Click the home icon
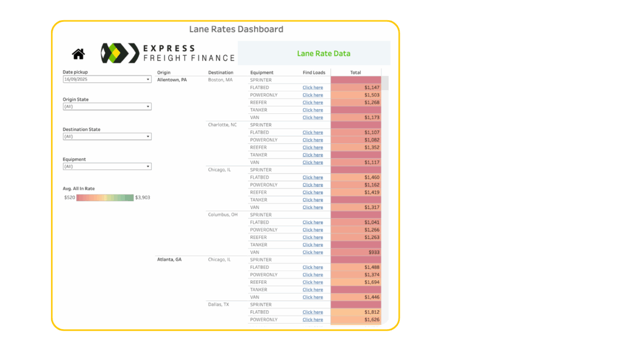 pos(79,54)
